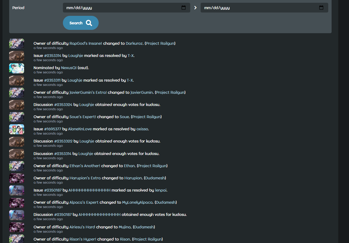Screen dimensions: 349x243
Task: Click the Search button
Action: coord(81,23)
